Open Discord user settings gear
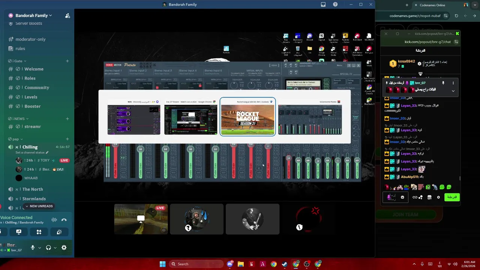This screenshot has width=480, height=270. 64,247
